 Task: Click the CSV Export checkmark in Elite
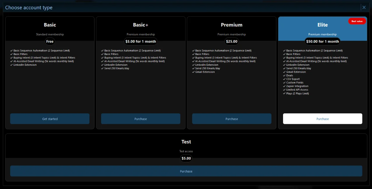(284, 79)
